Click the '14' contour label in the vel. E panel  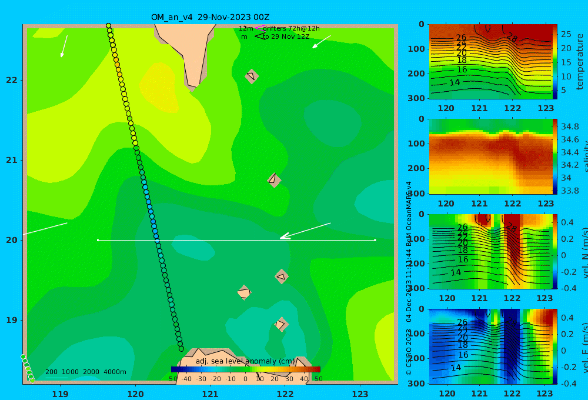456,368
